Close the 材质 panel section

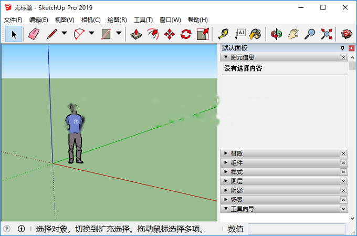(343, 153)
